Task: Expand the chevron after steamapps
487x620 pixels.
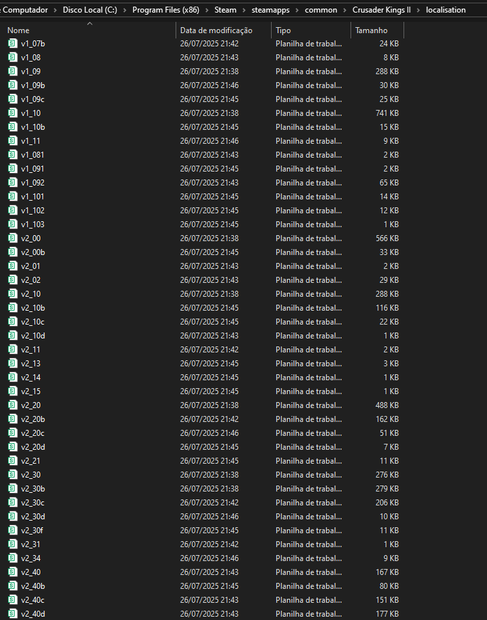Action: pos(297,10)
